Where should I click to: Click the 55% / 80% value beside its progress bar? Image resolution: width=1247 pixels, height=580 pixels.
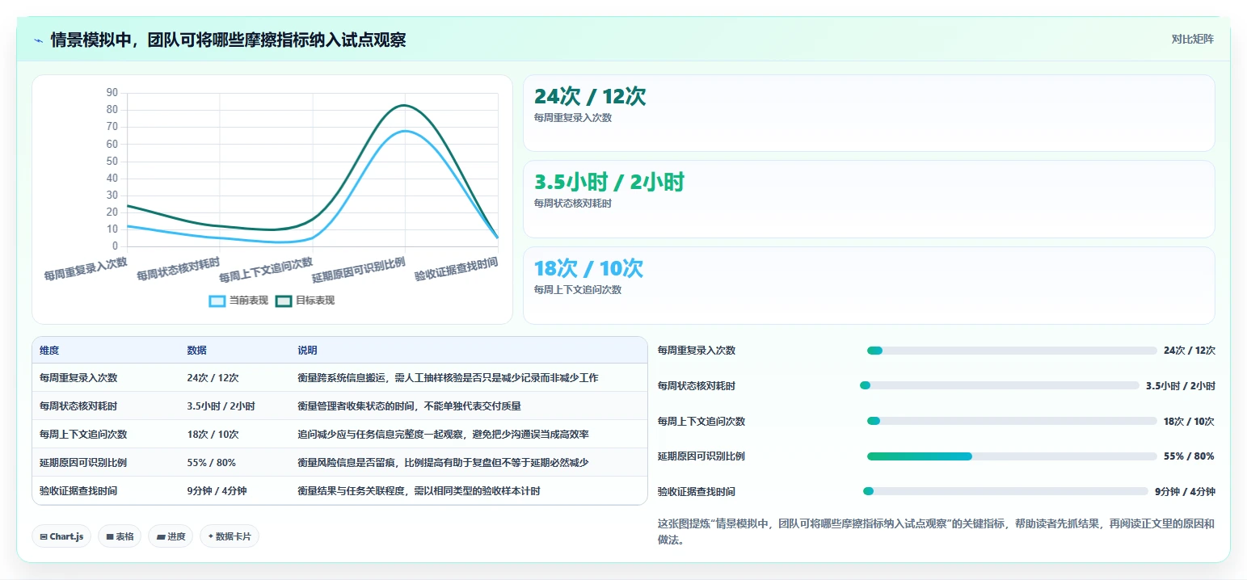click(x=1189, y=456)
